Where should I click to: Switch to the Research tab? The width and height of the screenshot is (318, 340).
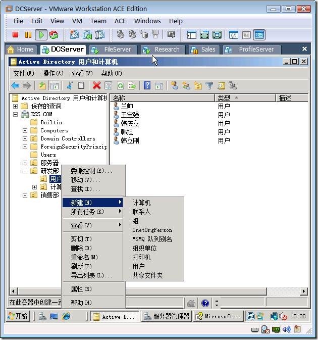pos(163,50)
